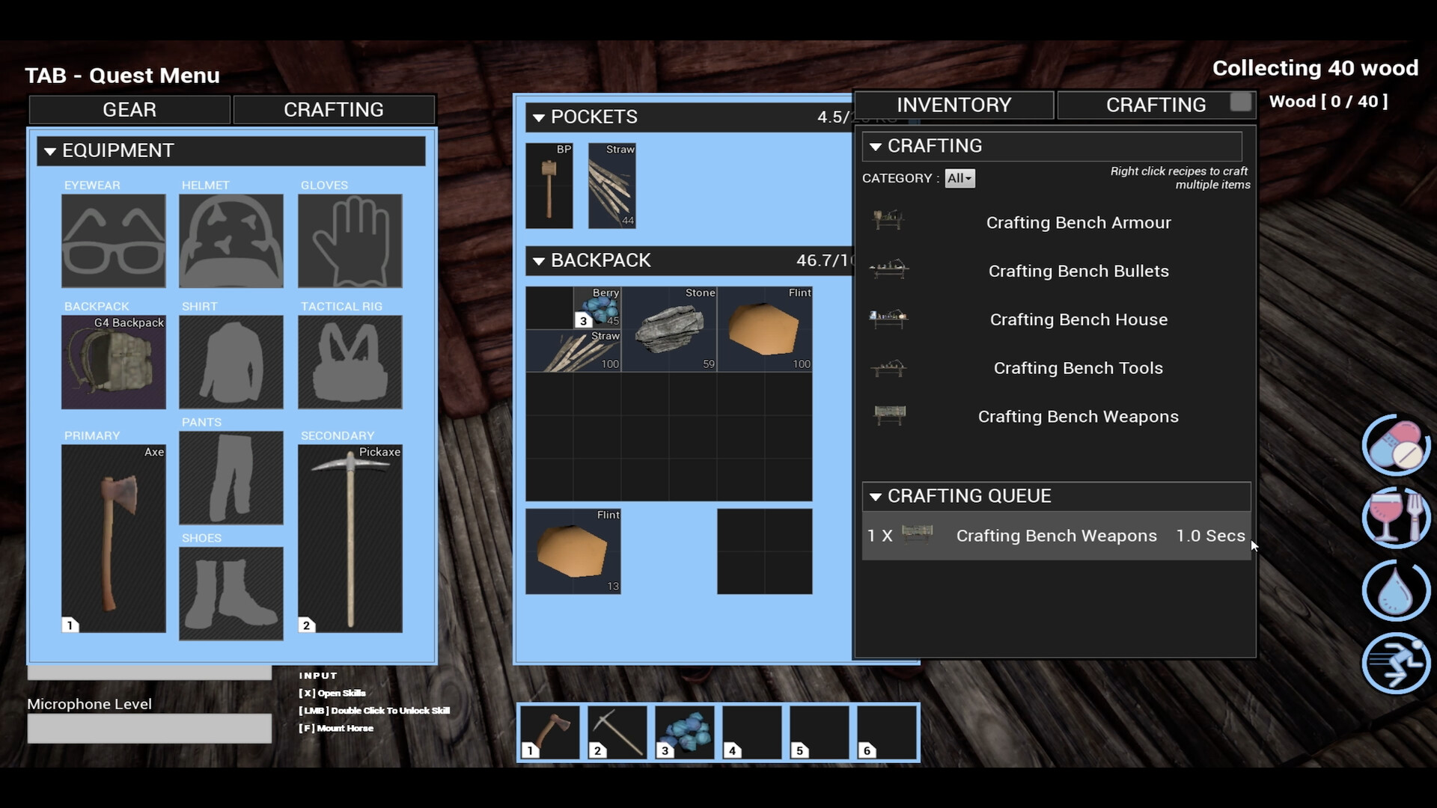Adjust the Microphone Level slider
1437x808 pixels.
click(x=149, y=727)
